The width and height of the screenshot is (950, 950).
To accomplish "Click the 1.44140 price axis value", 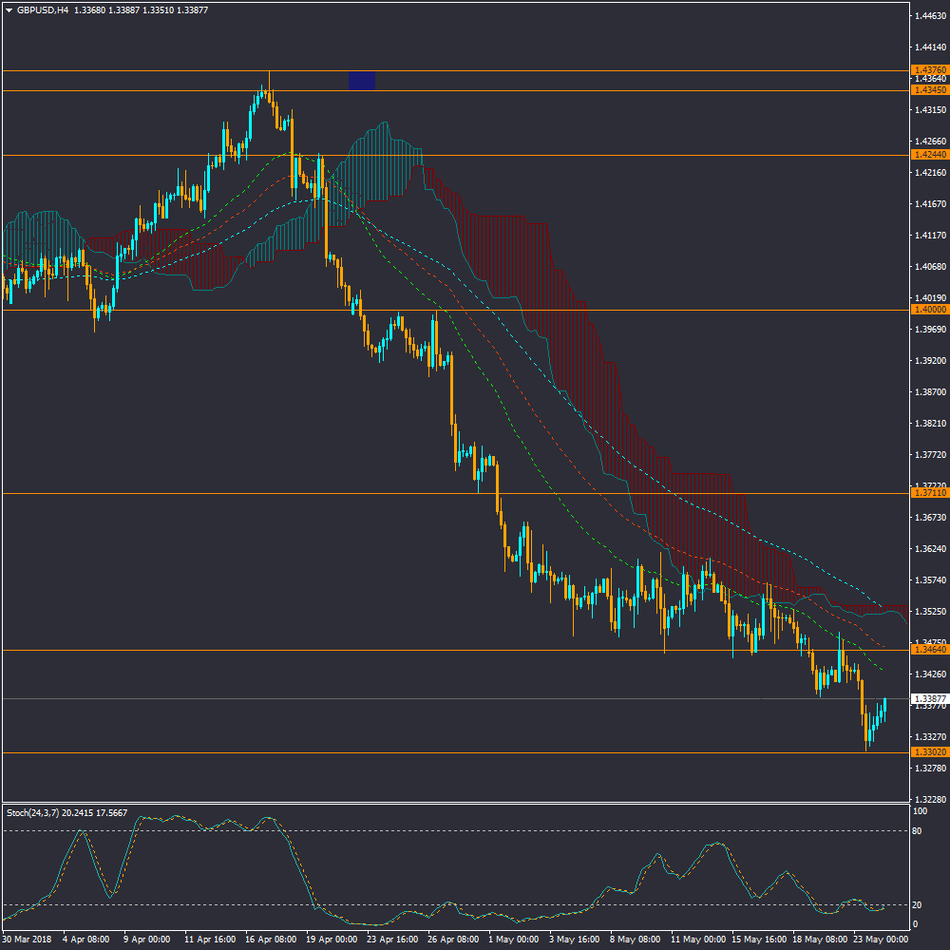I will click(x=928, y=47).
